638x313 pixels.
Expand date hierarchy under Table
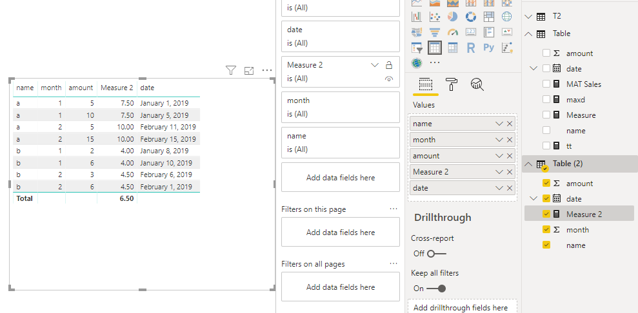point(533,69)
